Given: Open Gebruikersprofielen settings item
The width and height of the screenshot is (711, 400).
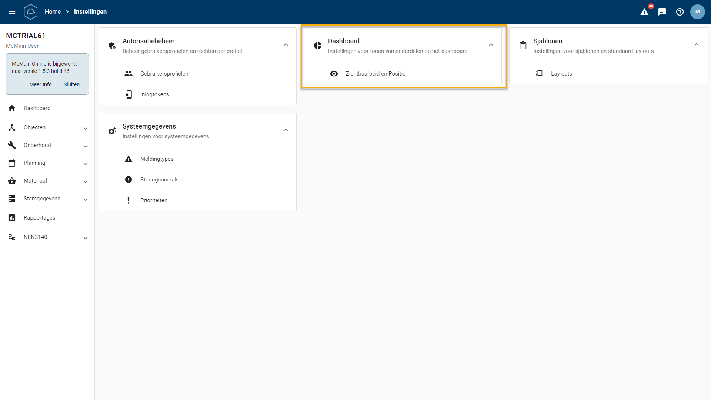Looking at the screenshot, I should (x=164, y=74).
